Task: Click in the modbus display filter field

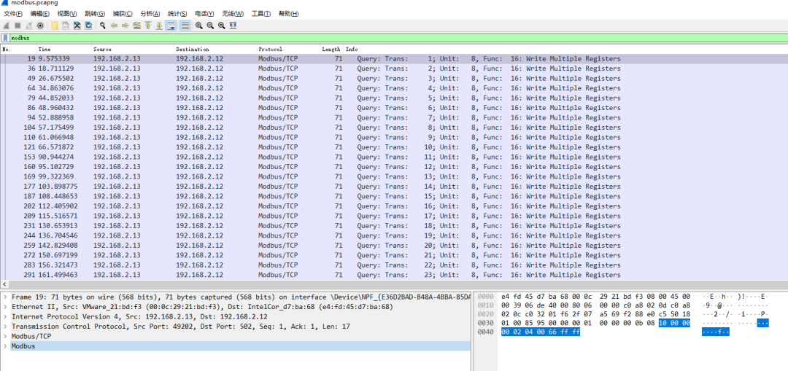Action: 365,38
